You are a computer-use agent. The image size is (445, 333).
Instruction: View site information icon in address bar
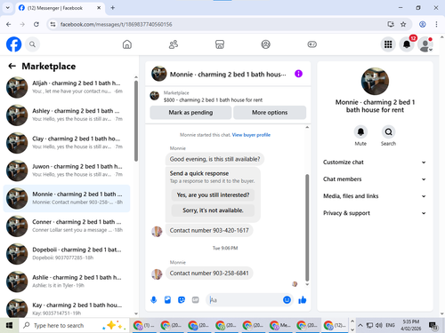pyautogui.click(x=53, y=24)
